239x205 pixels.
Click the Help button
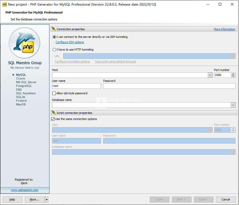pyautogui.click(x=12, y=199)
